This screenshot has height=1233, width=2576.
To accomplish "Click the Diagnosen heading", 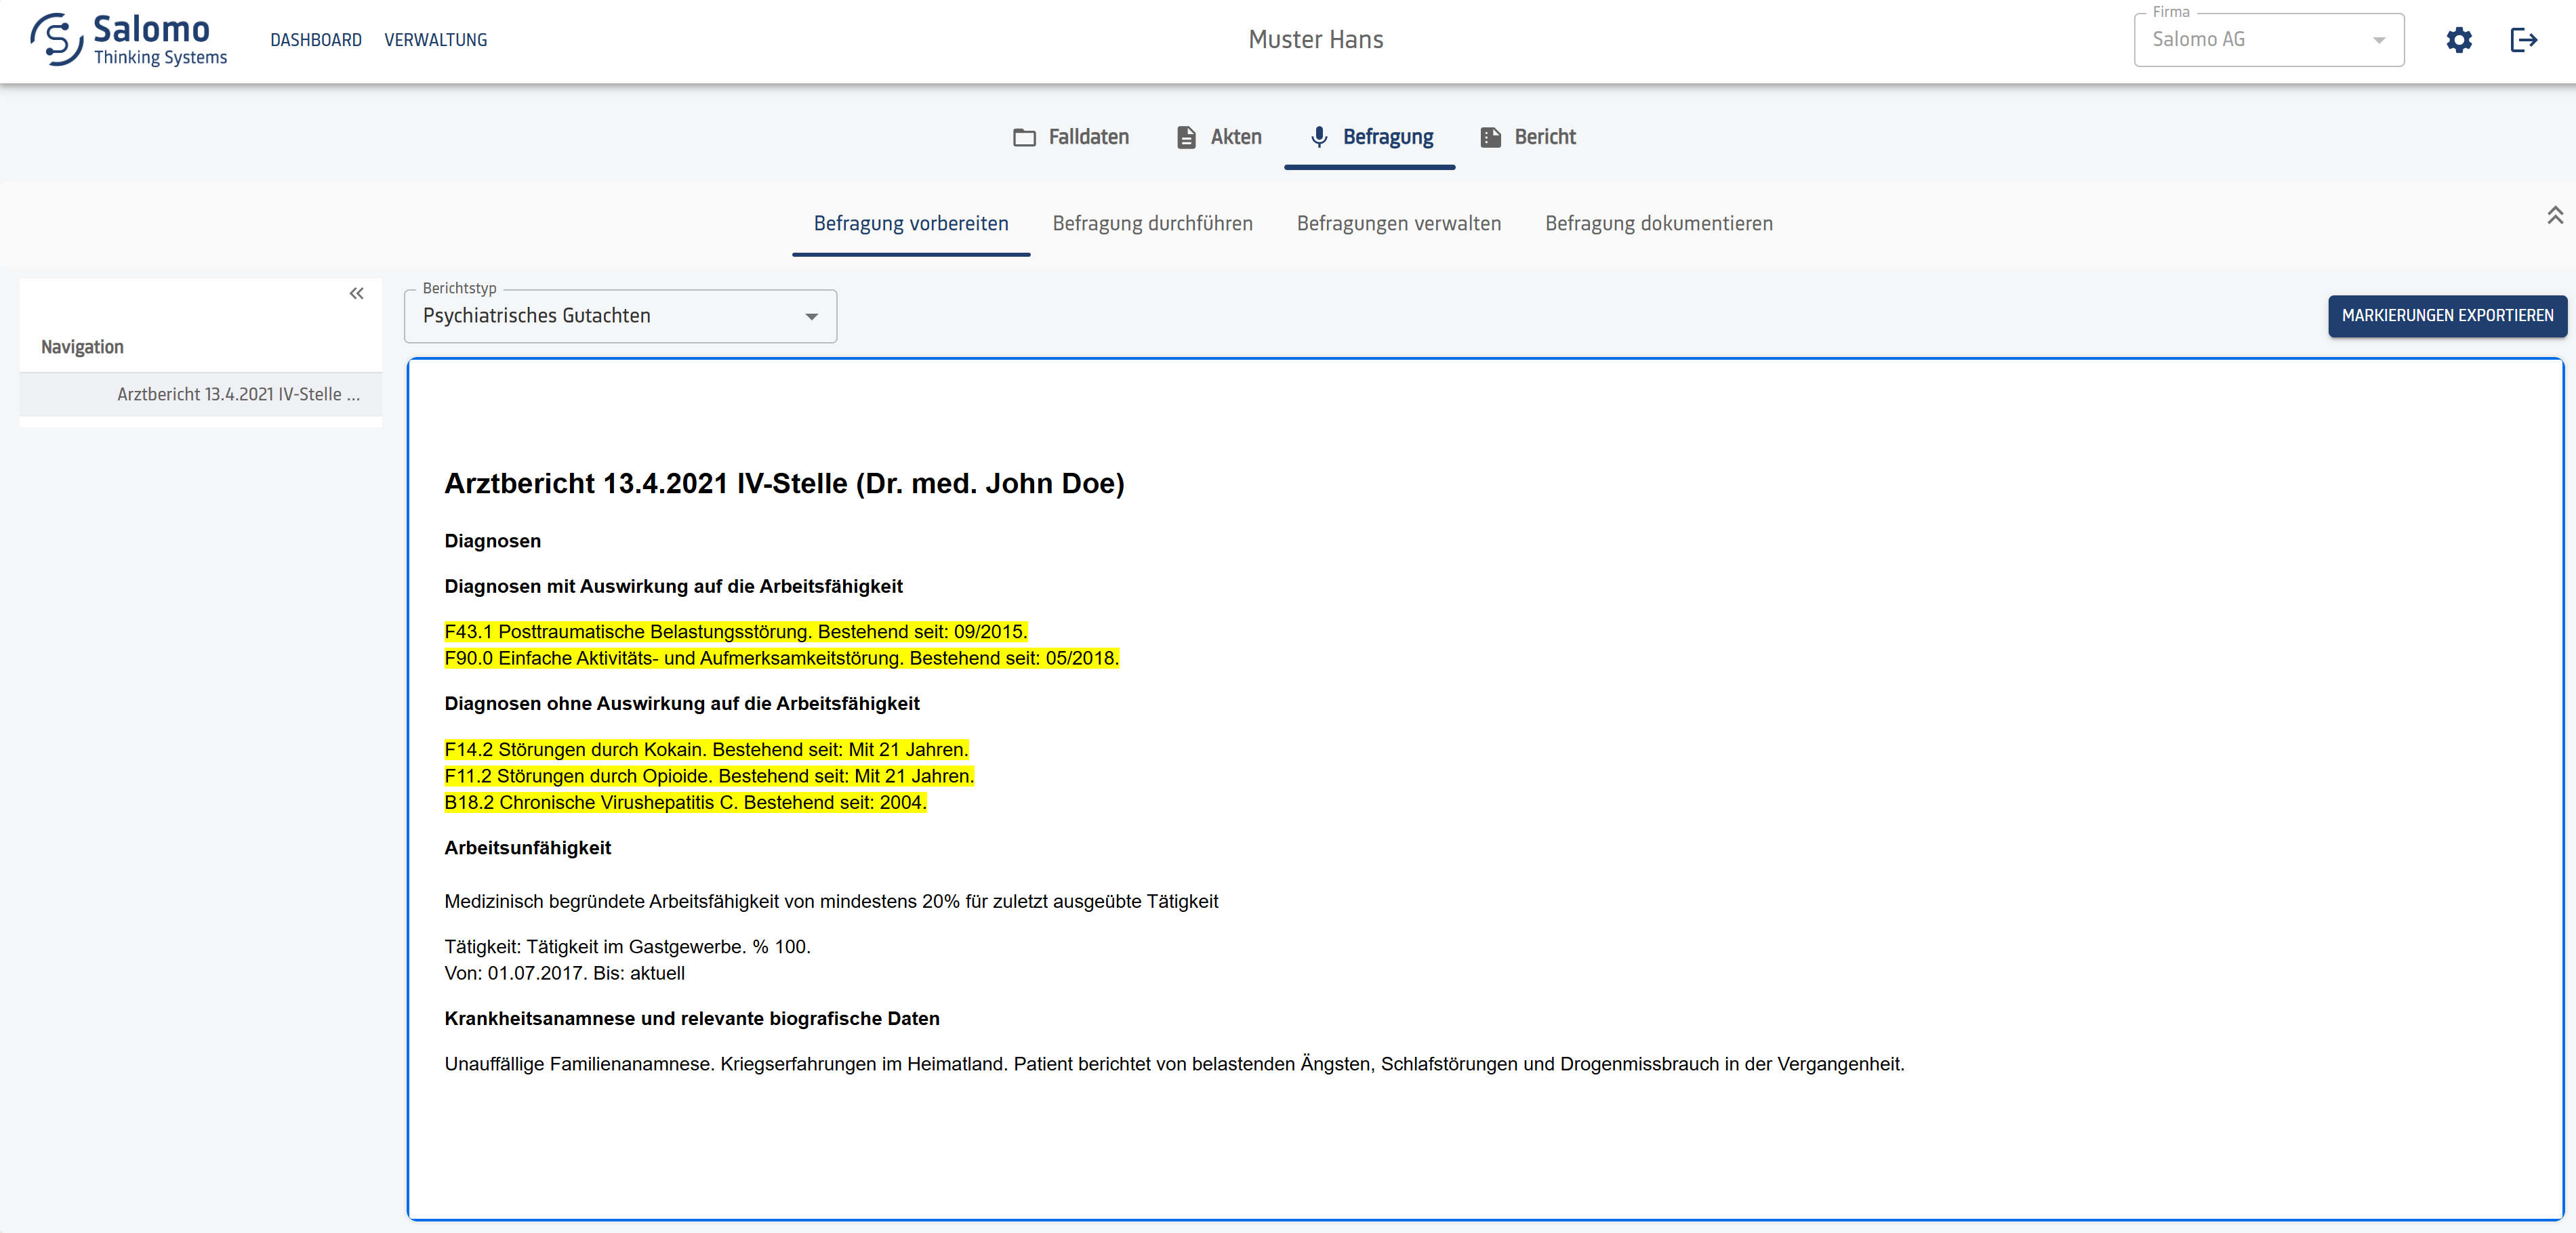I will [493, 541].
